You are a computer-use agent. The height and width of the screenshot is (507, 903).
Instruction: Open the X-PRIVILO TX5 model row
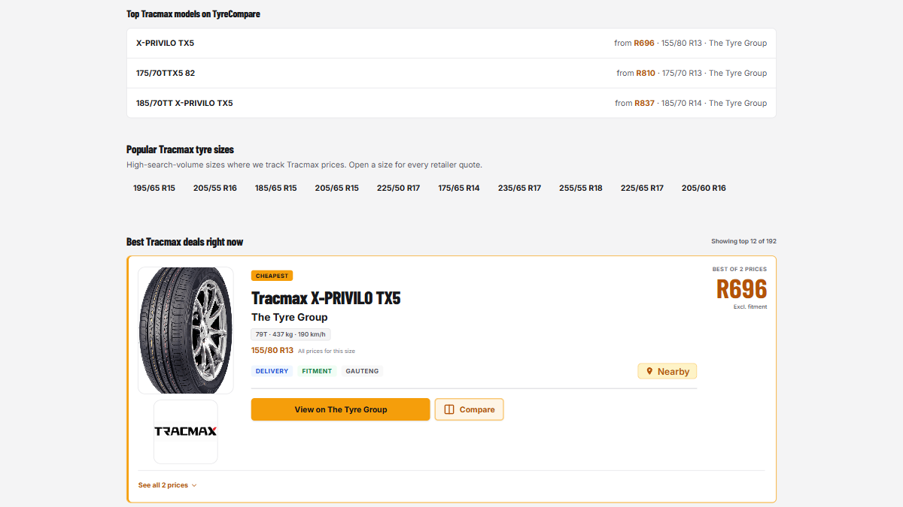click(x=451, y=44)
